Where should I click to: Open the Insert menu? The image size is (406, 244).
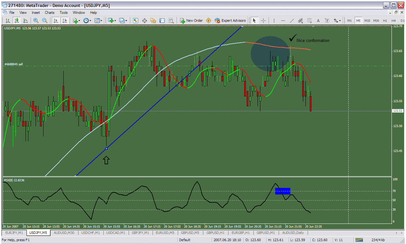tap(36, 13)
